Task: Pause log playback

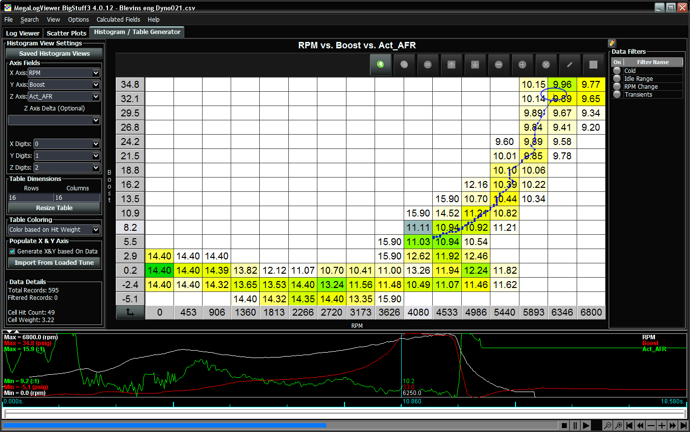Action: tap(575, 425)
